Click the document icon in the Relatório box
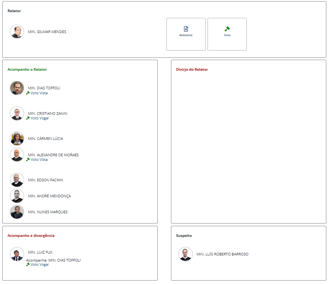The image size is (329, 284). point(186,29)
